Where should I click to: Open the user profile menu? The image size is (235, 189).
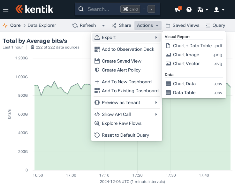pyautogui.click(x=219, y=10)
